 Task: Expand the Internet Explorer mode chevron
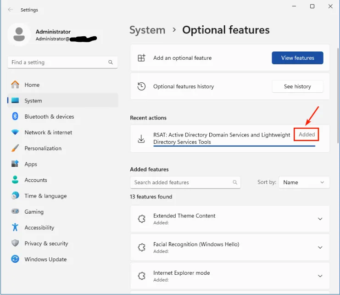[320, 276]
